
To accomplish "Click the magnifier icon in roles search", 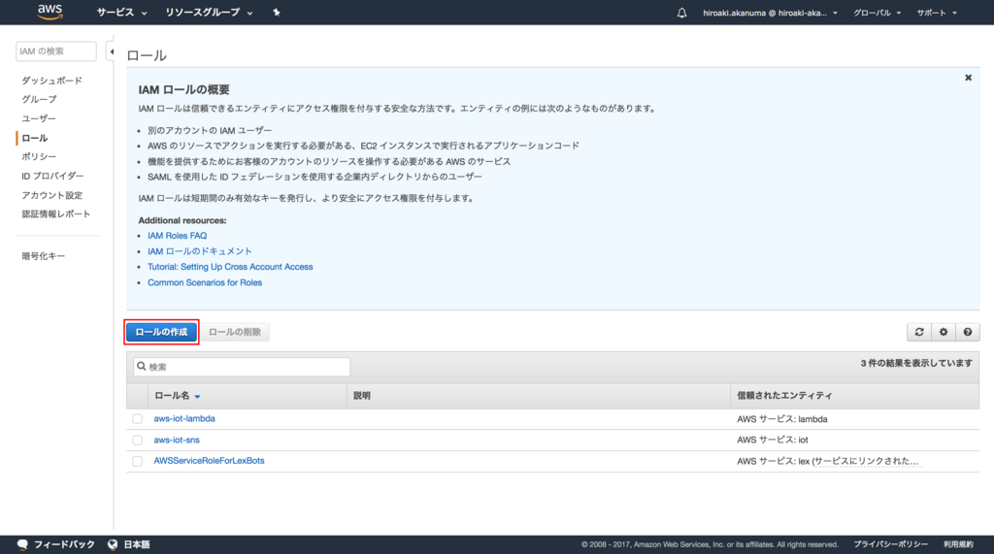I will pyautogui.click(x=142, y=367).
